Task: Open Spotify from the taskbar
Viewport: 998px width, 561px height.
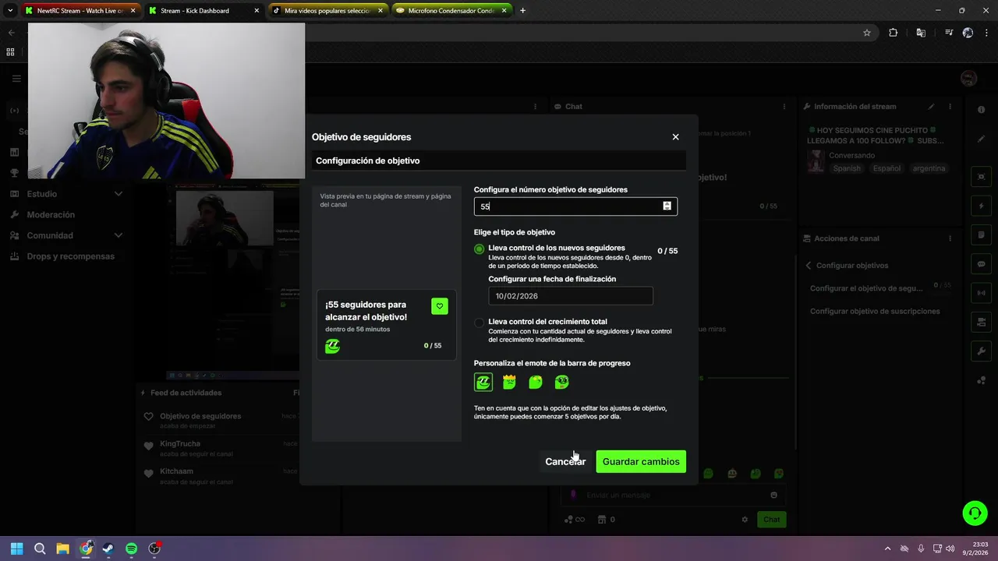Action: tap(132, 549)
